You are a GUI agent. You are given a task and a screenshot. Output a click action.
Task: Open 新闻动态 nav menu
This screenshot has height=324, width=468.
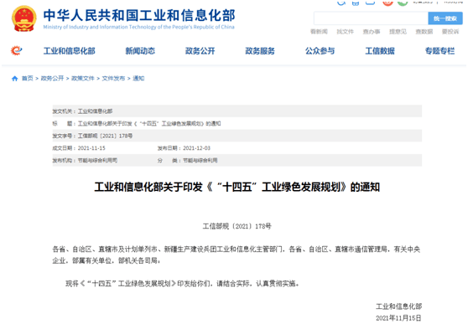[140, 51]
